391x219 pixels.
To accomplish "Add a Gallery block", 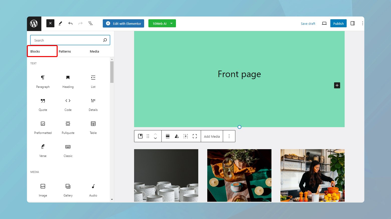I will [x=68, y=190].
